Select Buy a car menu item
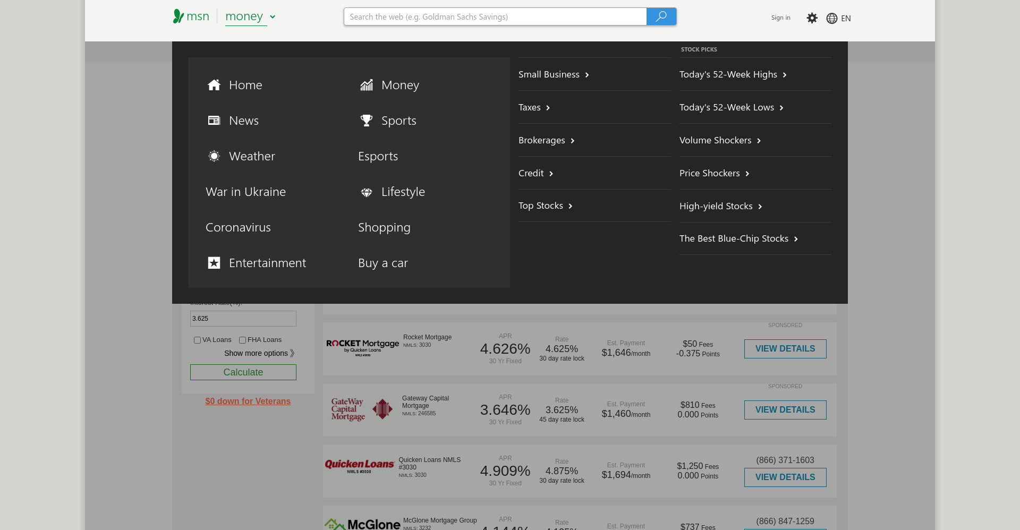Viewport: 1020px width, 530px height. (x=383, y=263)
